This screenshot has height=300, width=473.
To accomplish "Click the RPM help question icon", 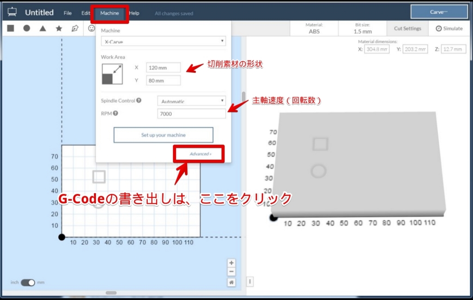I will pyautogui.click(x=115, y=114).
